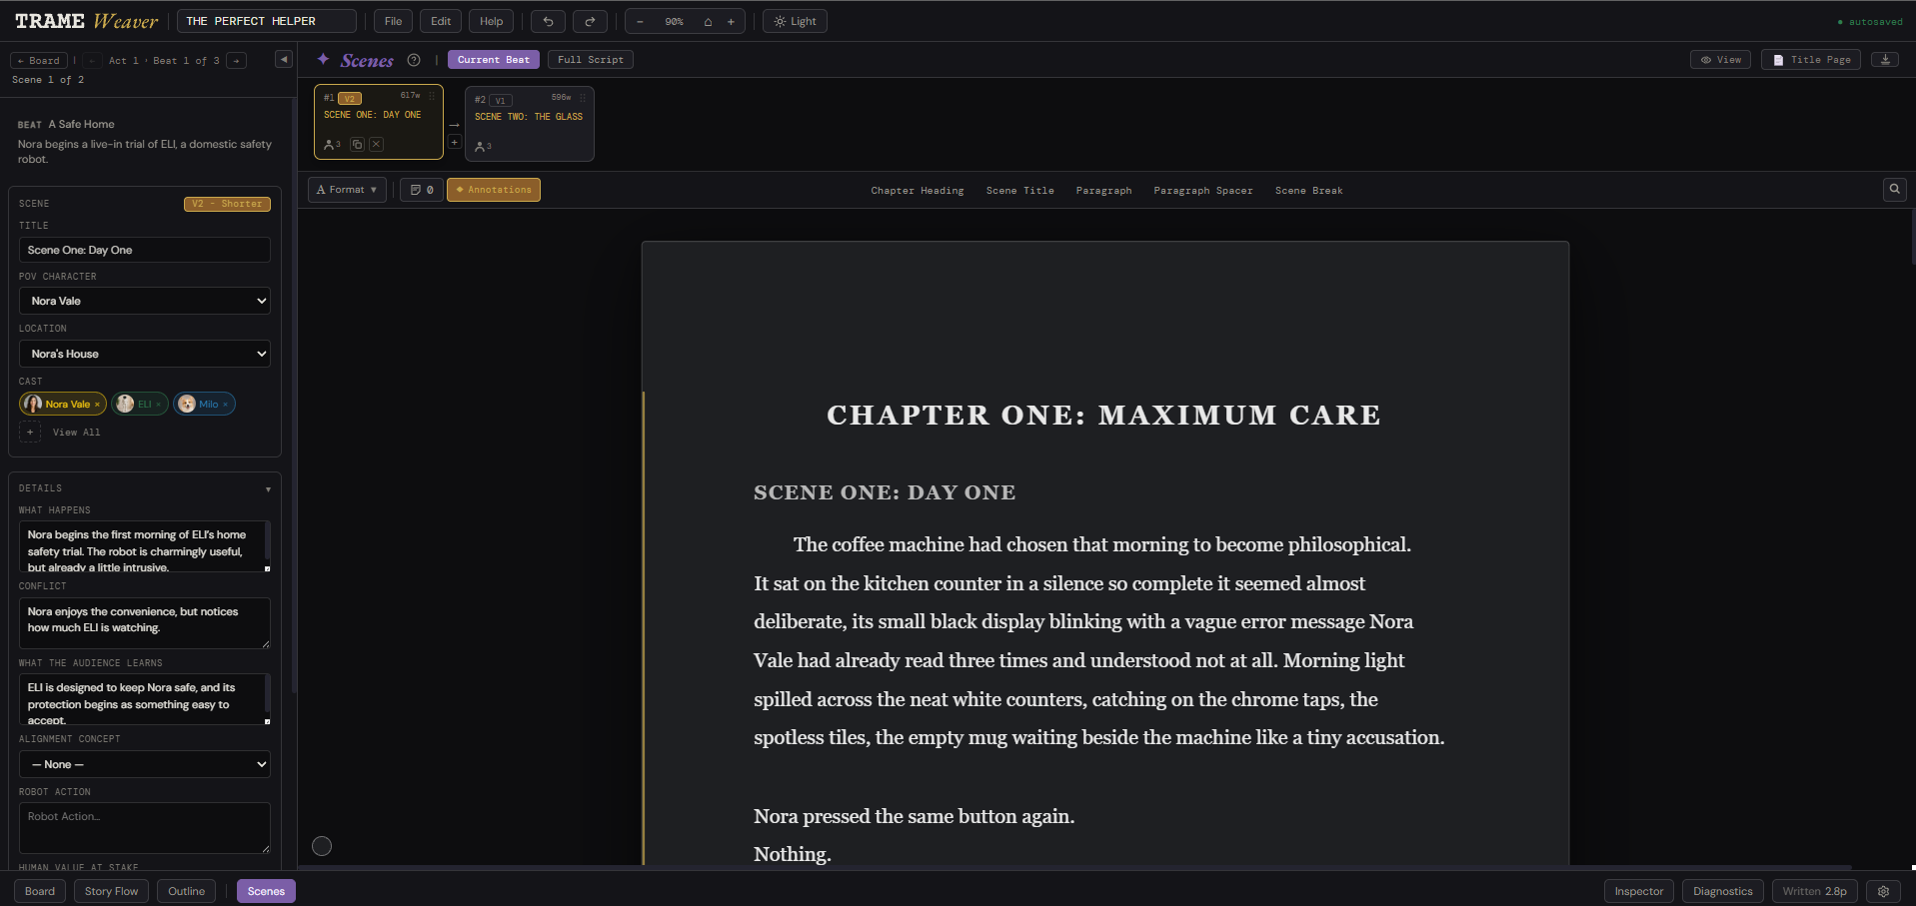This screenshot has width=1916, height=906.
Task: Insert a Paragraph Spacer
Action: point(1203,191)
